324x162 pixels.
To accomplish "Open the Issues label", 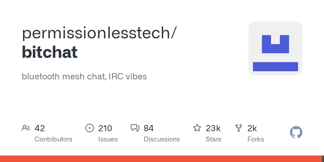I will [108, 139].
